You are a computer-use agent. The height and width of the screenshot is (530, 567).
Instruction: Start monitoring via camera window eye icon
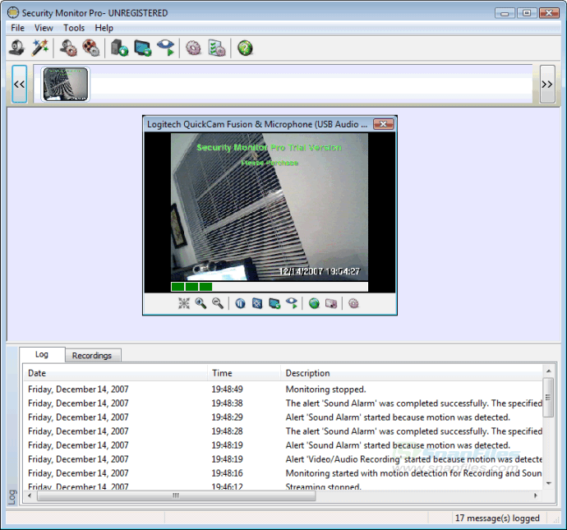tap(292, 303)
